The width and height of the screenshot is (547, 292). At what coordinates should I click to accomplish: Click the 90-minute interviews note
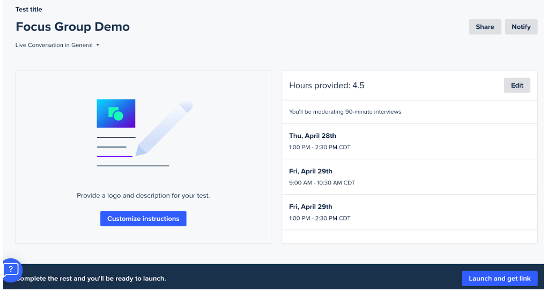346,112
